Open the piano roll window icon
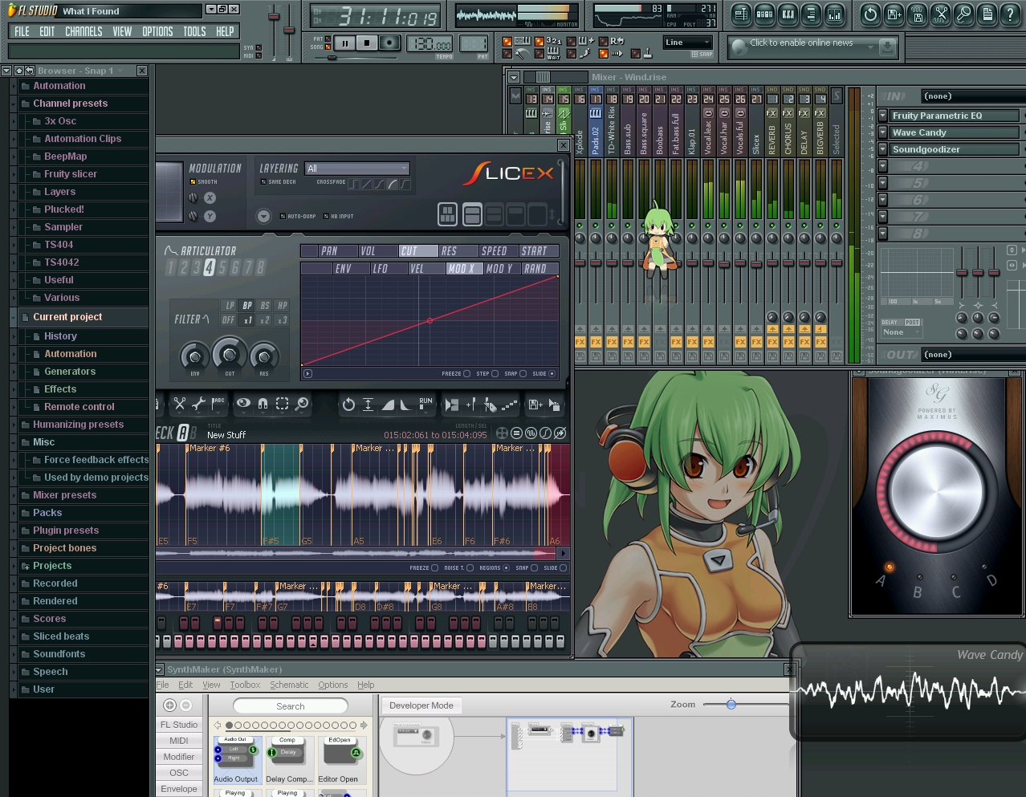Viewport: 1026px width, 797px height. point(788,14)
